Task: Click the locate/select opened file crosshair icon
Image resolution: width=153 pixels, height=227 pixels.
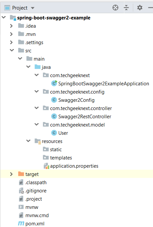Action: pos(115,8)
